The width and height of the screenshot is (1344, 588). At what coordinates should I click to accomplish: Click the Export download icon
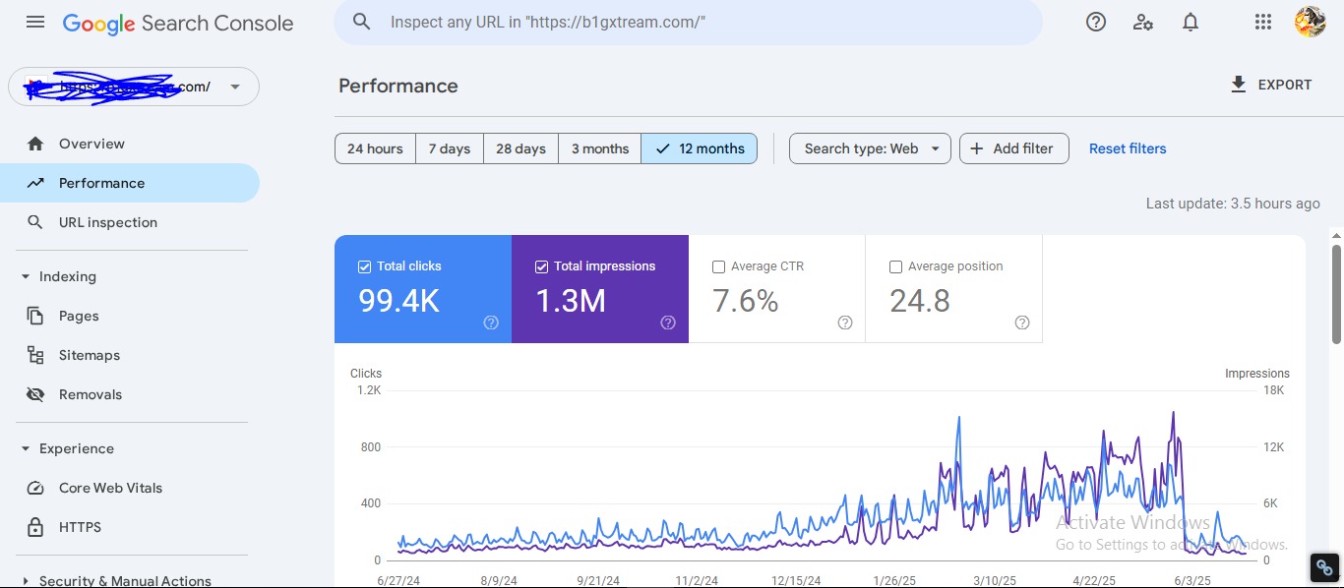(x=1239, y=85)
